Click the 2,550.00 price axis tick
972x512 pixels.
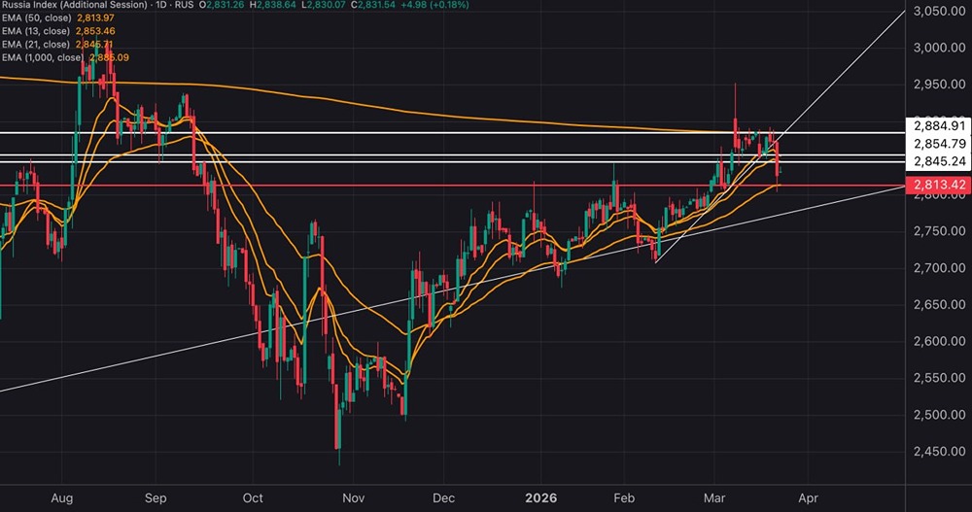[940, 378]
